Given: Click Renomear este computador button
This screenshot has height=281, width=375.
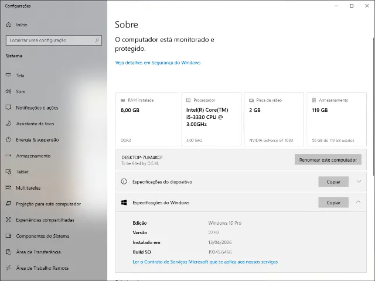Looking at the screenshot, I should pyautogui.click(x=328, y=160).
